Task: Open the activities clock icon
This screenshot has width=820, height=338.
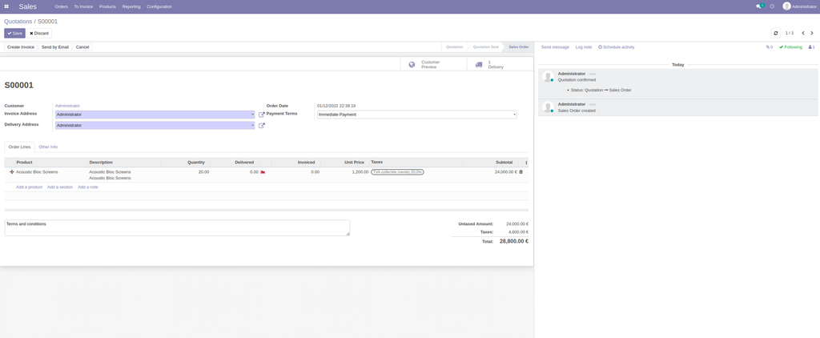Action: pyautogui.click(x=772, y=6)
